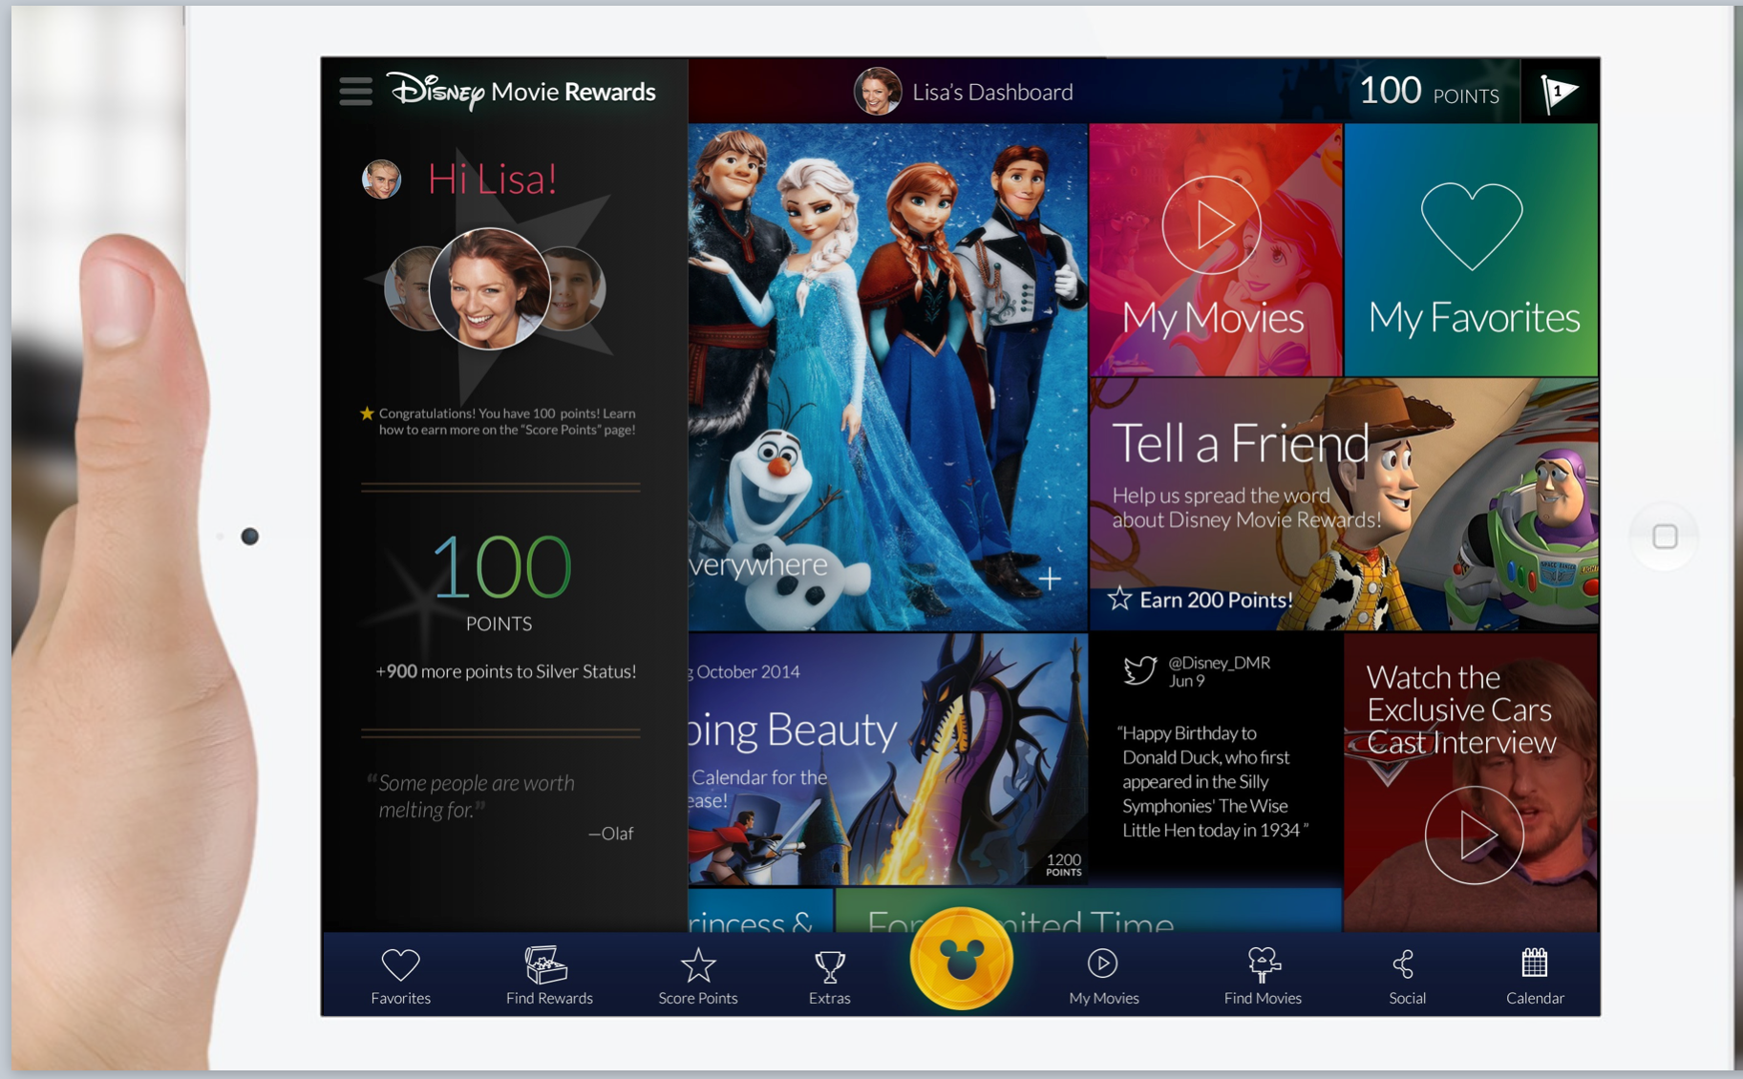Screen dimensions: 1743x1079
Task: Tap the plus icon on Frozen tile
Action: [1050, 579]
